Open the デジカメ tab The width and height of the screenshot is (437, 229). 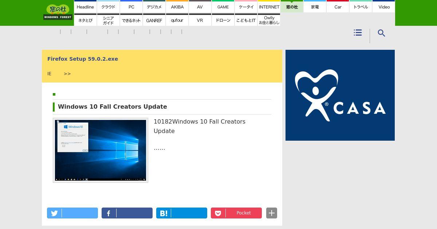click(x=154, y=7)
